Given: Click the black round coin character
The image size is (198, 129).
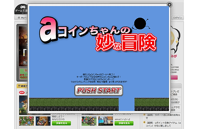Looking at the screenshot, I should pyautogui.click(x=140, y=24).
